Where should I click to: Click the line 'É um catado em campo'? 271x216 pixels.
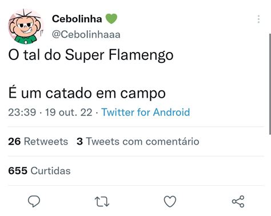(x=87, y=93)
